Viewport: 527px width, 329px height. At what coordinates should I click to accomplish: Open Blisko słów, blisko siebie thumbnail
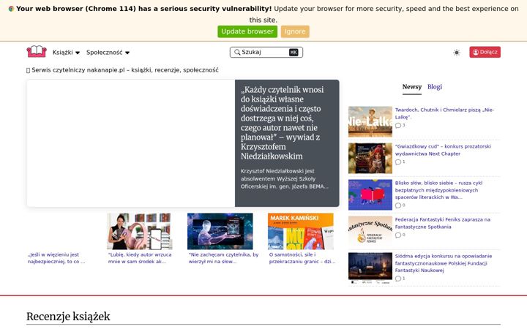pos(370,194)
